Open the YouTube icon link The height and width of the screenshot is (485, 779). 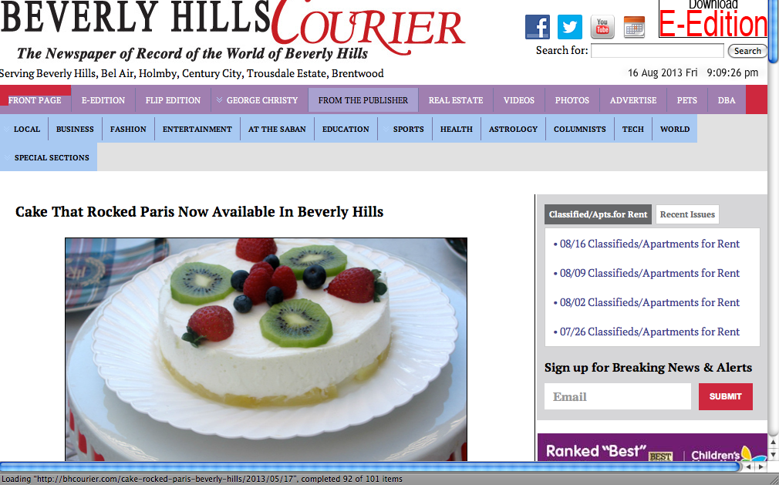click(x=602, y=27)
